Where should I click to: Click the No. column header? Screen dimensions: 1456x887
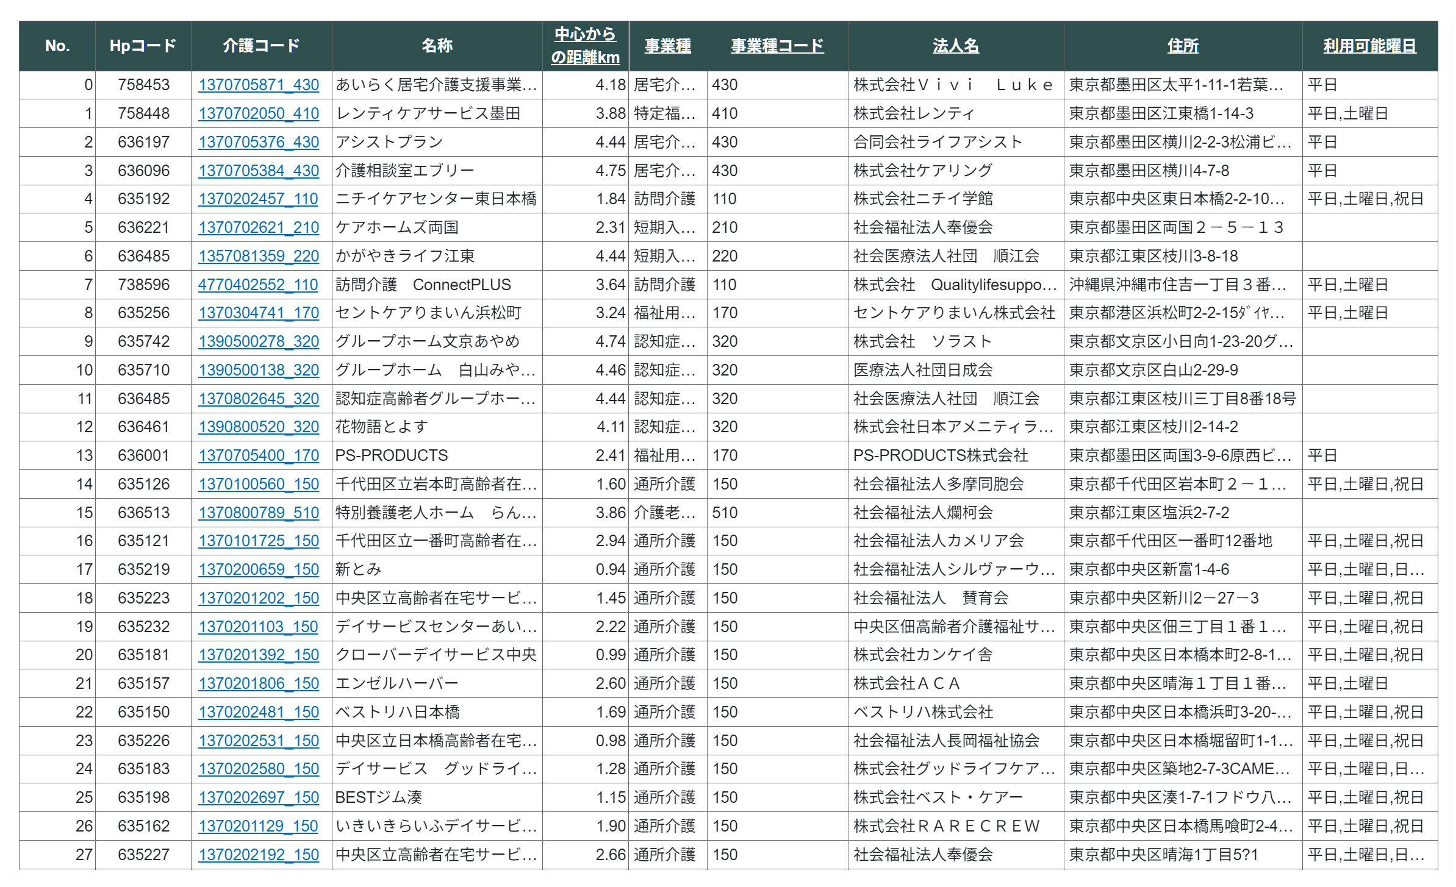[57, 46]
